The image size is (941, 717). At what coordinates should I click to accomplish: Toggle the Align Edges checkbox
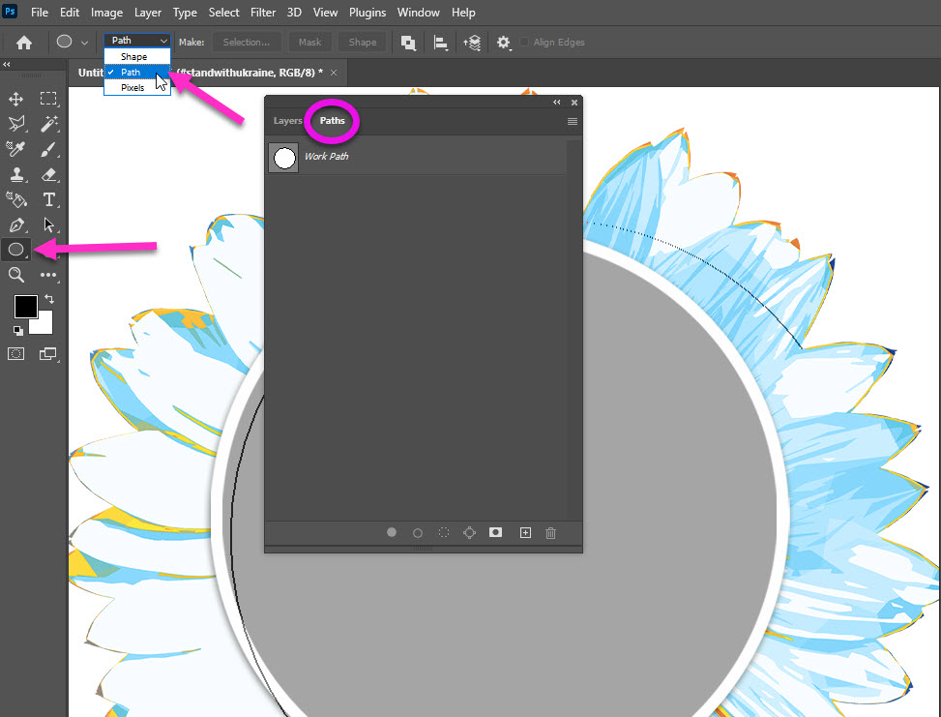coord(524,42)
